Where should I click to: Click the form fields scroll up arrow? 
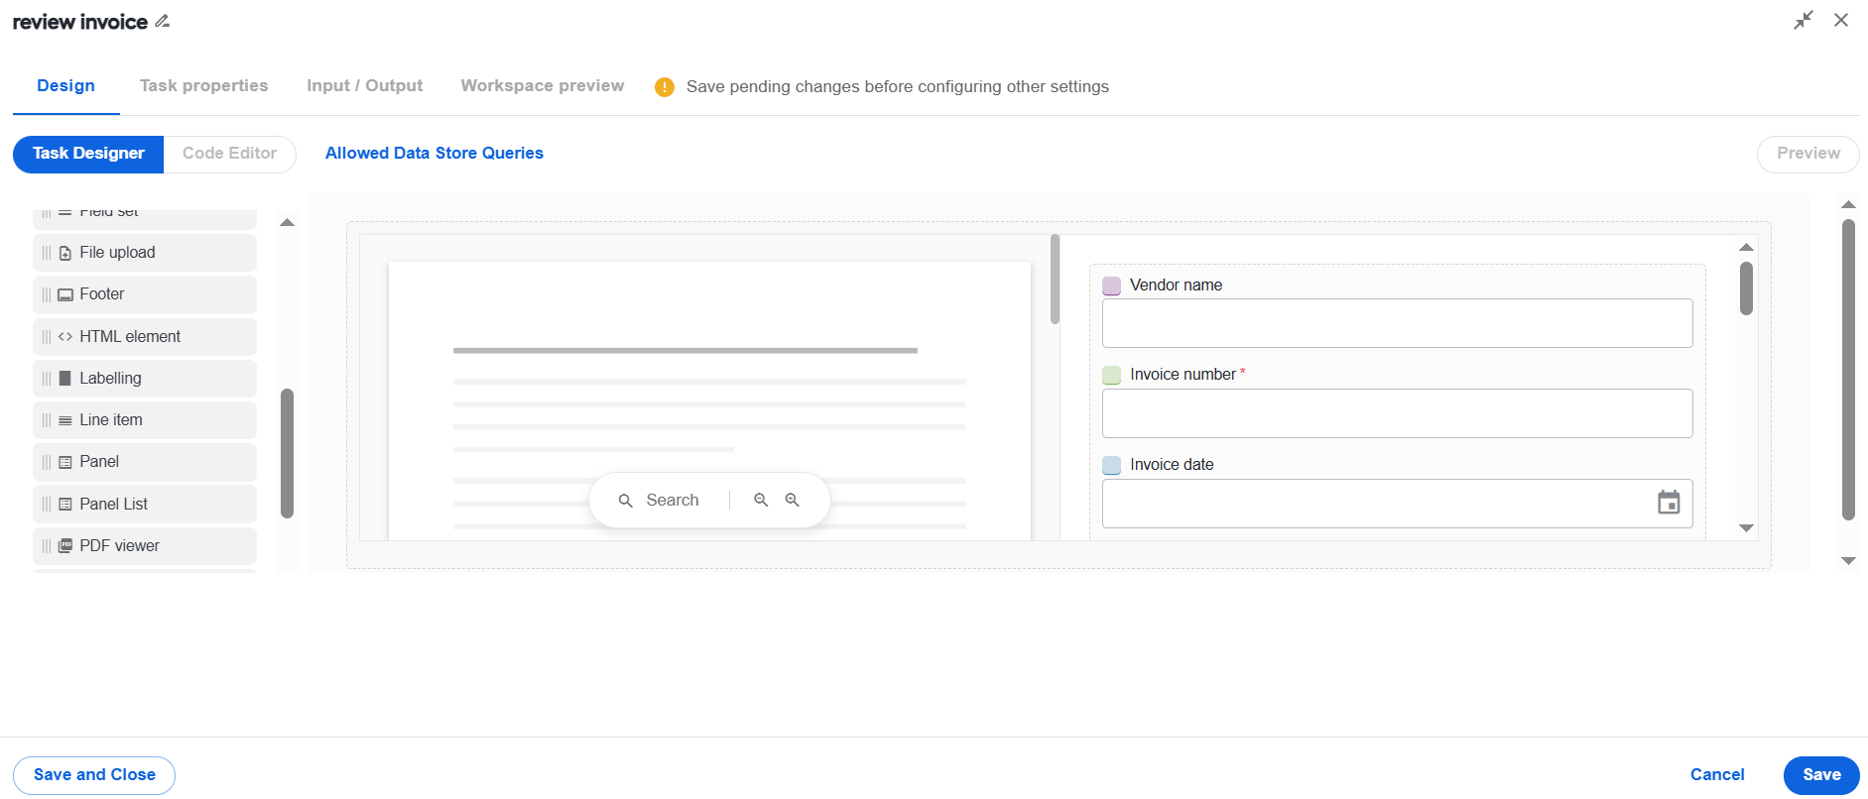coord(1746,247)
